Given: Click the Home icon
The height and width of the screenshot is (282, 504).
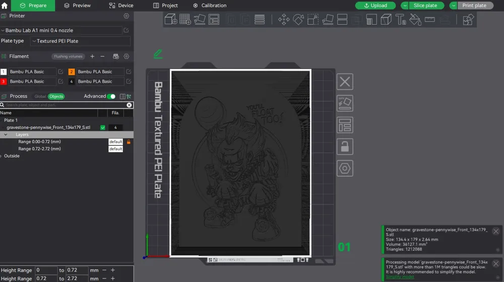Looking at the screenshot, I should [5, 6].
